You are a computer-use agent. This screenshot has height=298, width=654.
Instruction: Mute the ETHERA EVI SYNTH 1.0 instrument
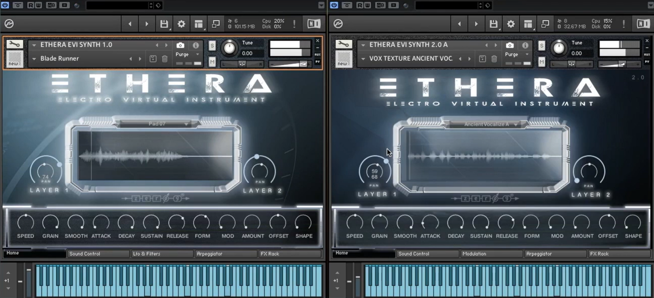[212, 61]
